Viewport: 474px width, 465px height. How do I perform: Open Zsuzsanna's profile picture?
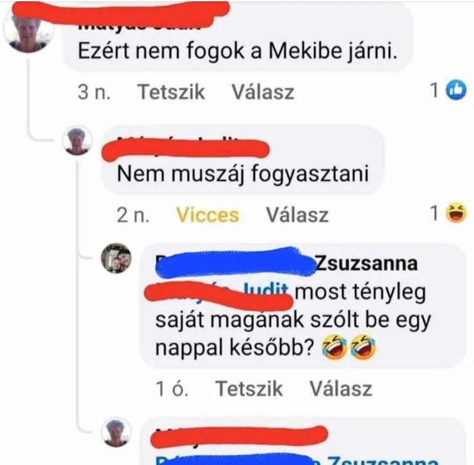(x=116, y=258)
